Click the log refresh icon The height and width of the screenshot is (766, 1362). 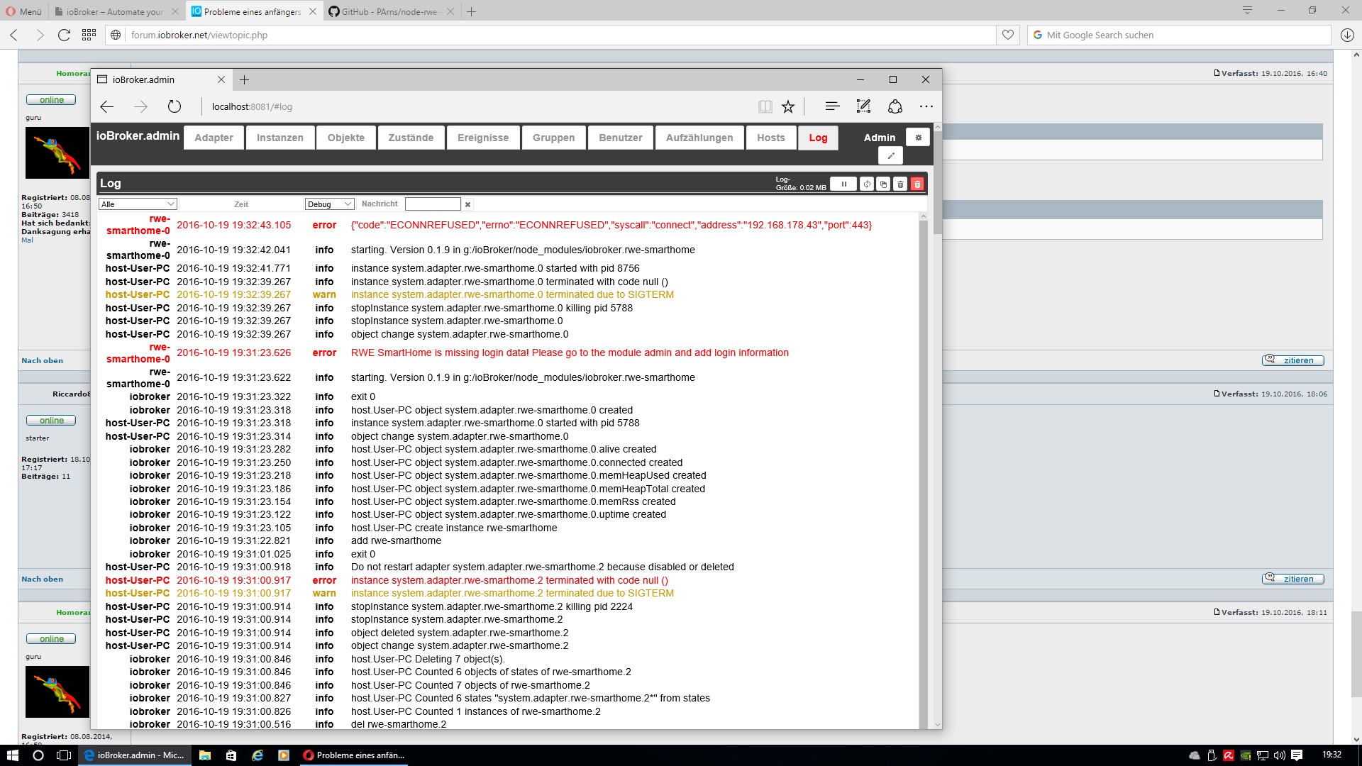pyautogui.click(x=867, y=184)
